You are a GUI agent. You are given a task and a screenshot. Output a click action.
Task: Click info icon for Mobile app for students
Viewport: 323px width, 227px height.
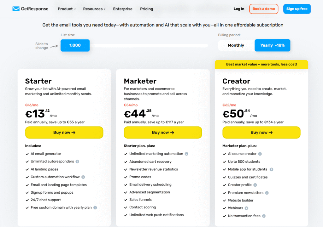[x=271, y=169]
